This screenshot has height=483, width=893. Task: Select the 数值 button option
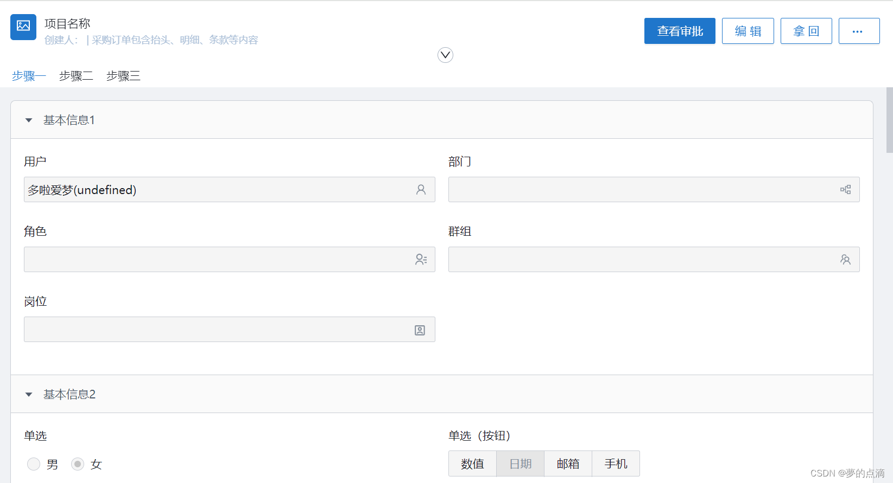(472, 463)
